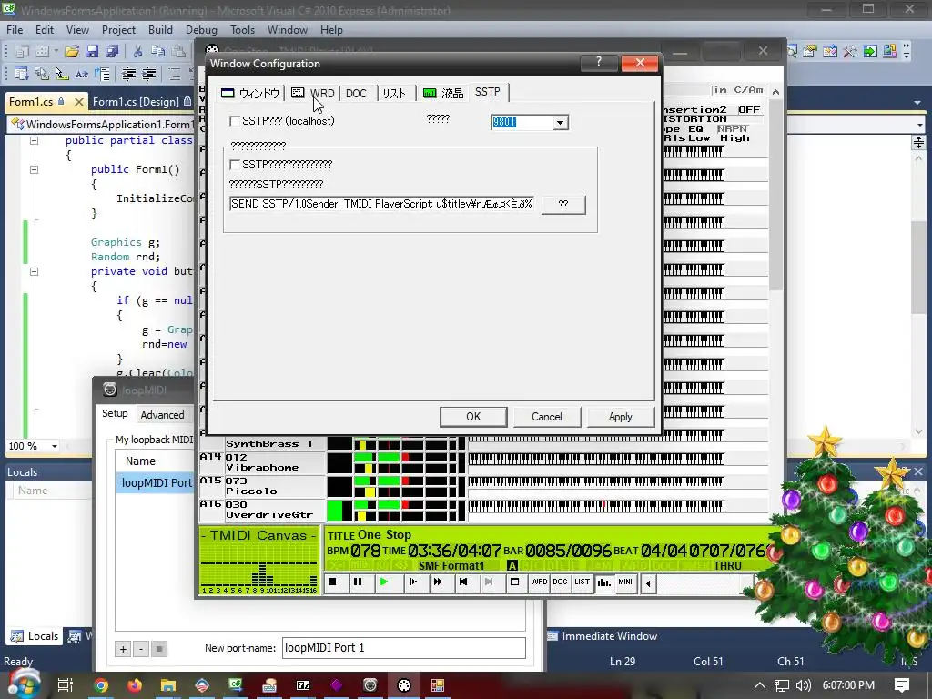The width and height of the screenshot is (932, 699).
Task: Click the increase indent toolbar icon
Action: (148, 74)
